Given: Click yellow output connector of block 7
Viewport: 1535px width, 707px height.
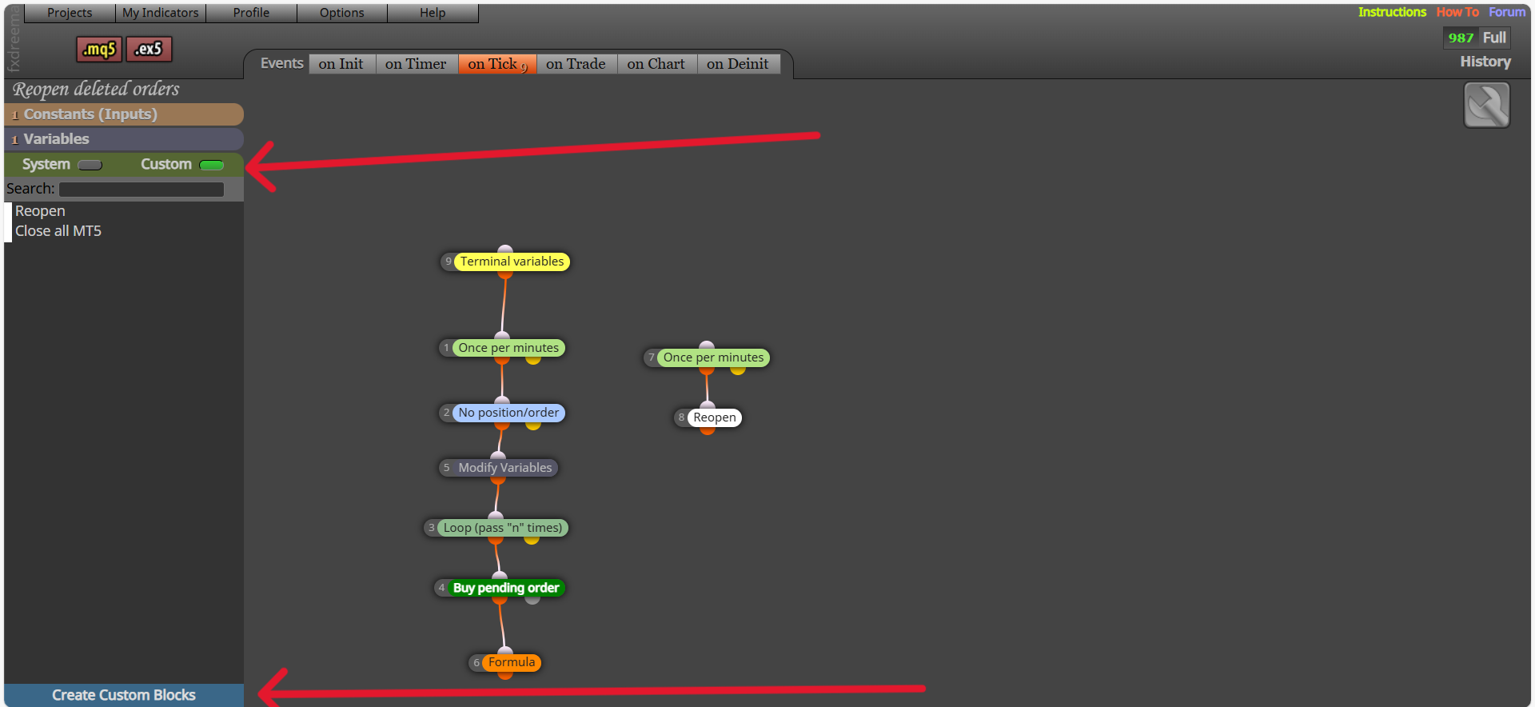Looking at the screenshot, I should [x=738, y=370].
